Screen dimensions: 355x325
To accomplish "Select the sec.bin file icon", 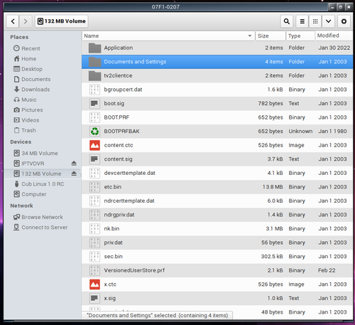I will point(94,257).
